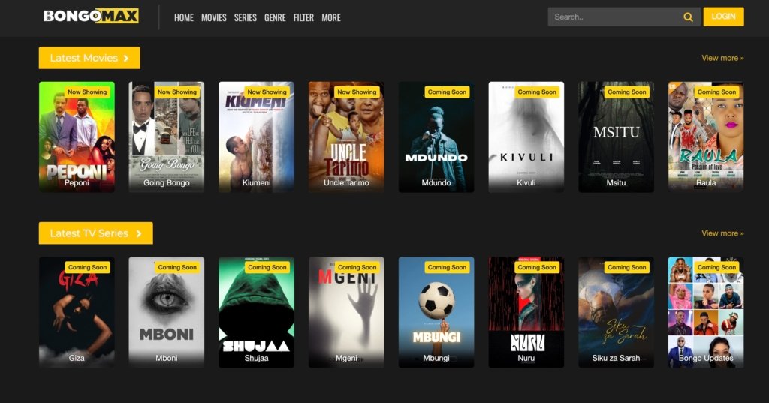The image size is (769, 403).
Task: Click the Coming Soon badge on Mboni
Action: 177,267
